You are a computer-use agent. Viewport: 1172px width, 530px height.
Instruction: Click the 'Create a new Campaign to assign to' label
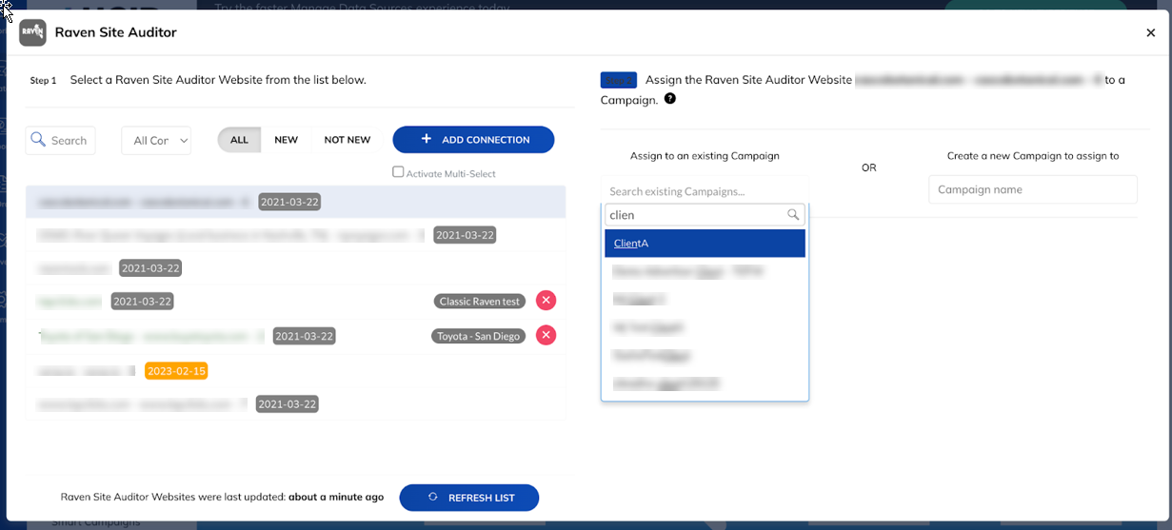tap(1033, 156)
